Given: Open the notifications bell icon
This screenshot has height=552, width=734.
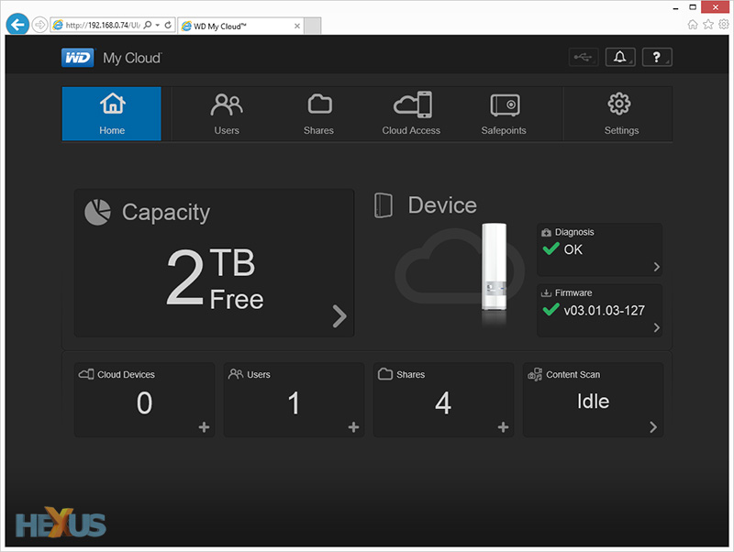Looking at the screenshot, I should point(619,57).
